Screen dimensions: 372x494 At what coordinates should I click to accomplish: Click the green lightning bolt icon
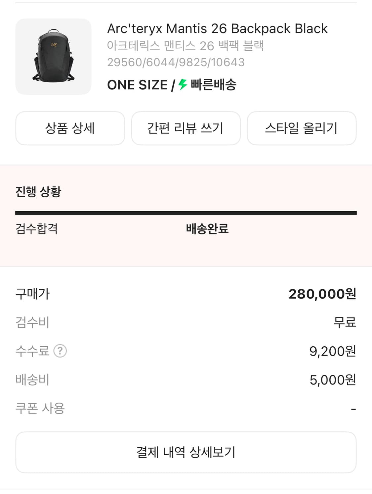(183, 85)
